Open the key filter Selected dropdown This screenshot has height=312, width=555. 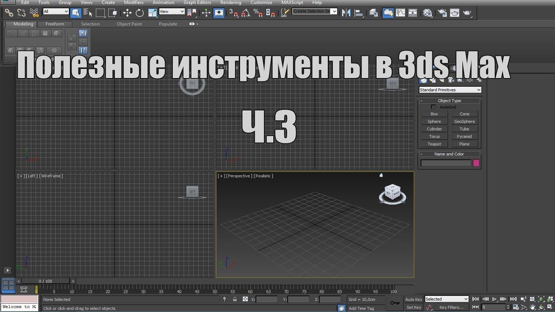point(447,299)
